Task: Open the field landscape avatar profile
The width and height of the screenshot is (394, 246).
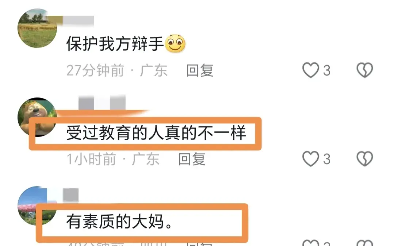Action: click(37, 28)
